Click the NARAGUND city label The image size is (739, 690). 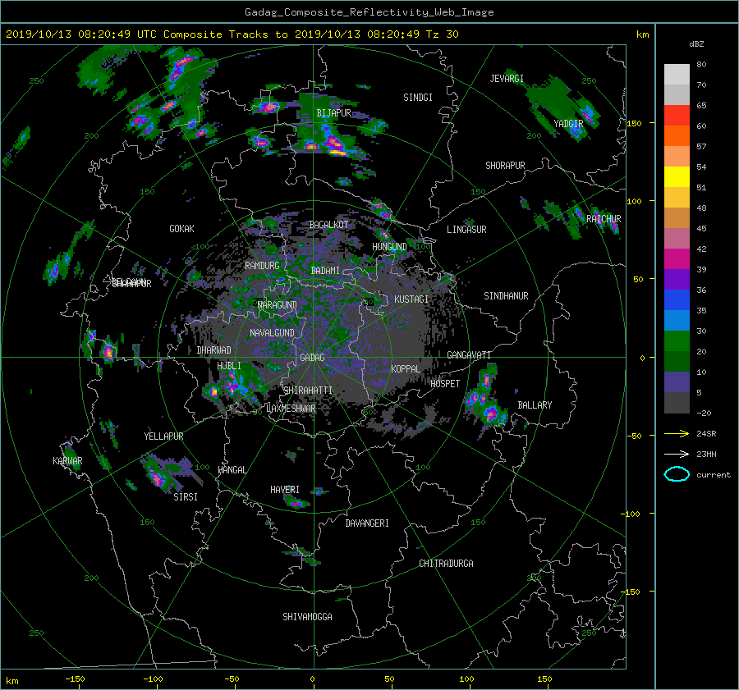pos(278,304)
